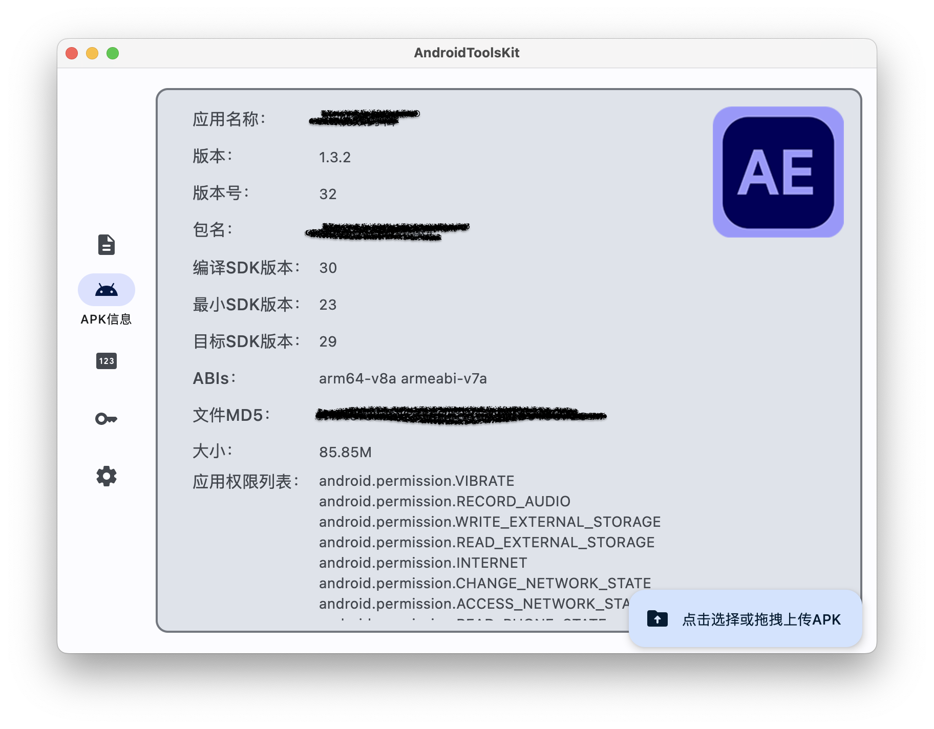Select version value 1.3.2
The width and height of the screenshot is (934, 729).
click(335, 157)
